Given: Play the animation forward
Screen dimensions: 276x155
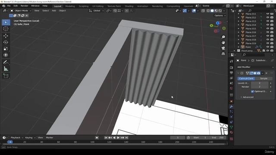Looking at the screenshot, I should (118, 138).
